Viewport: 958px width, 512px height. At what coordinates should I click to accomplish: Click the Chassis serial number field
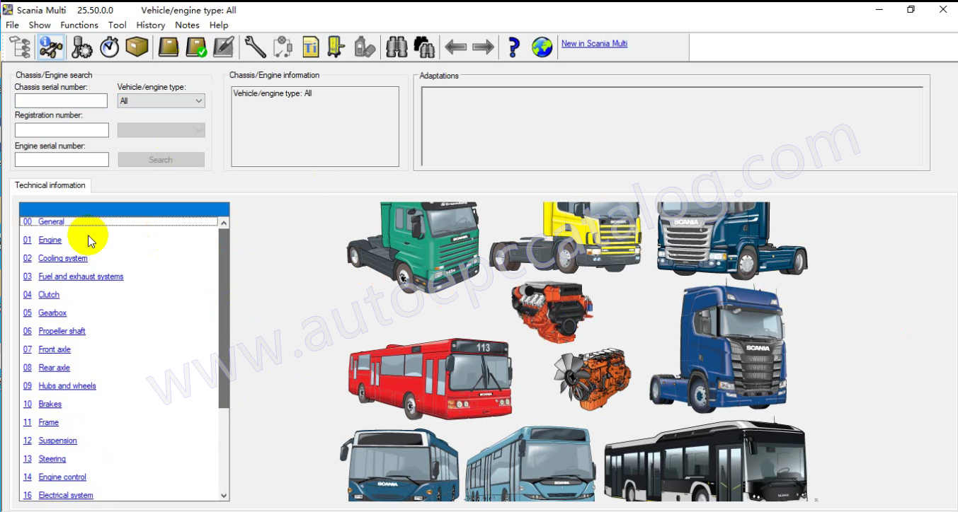tap(61, 101)
